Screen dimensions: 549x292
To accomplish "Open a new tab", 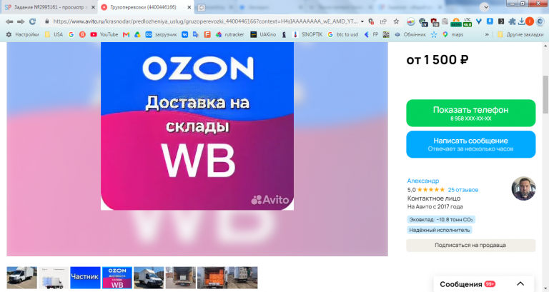I will point(202,7).
